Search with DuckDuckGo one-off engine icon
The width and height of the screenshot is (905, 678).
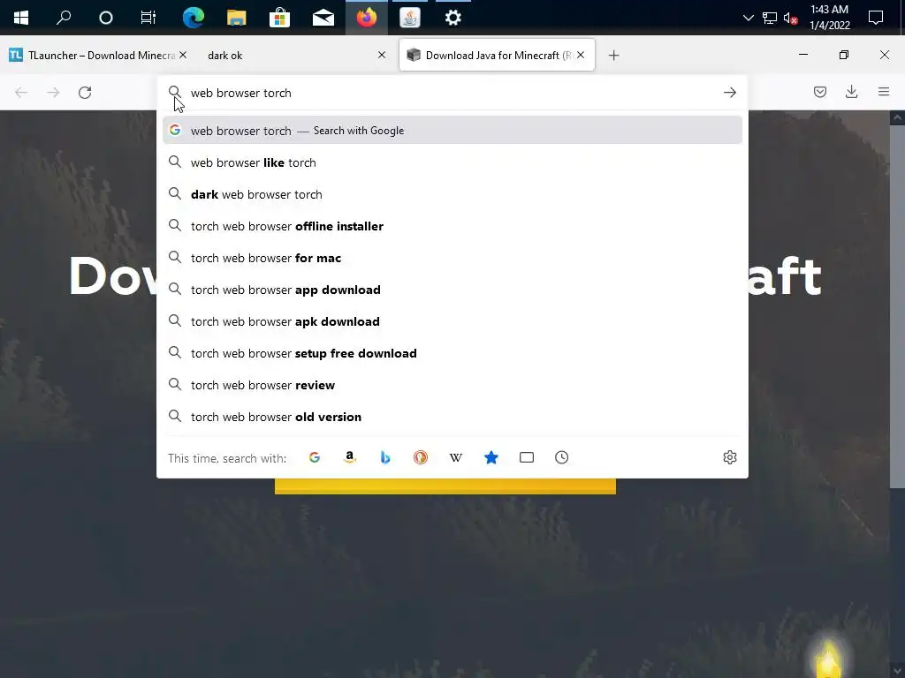click(420, 457)
